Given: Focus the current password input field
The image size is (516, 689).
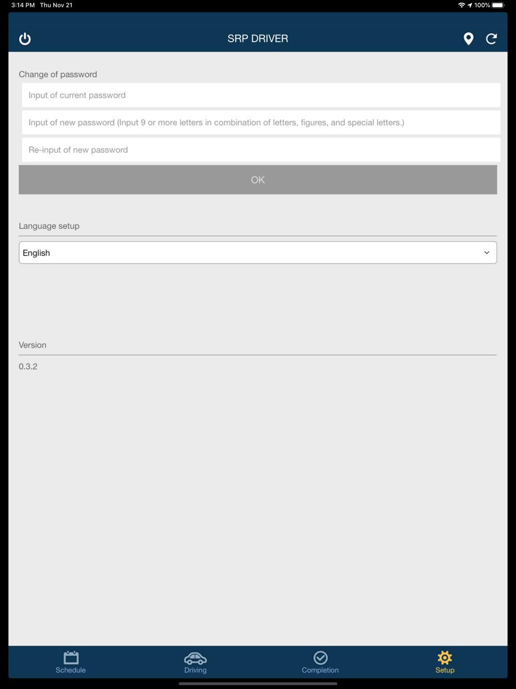Looking at the screenshot, I should click(261, 95).
